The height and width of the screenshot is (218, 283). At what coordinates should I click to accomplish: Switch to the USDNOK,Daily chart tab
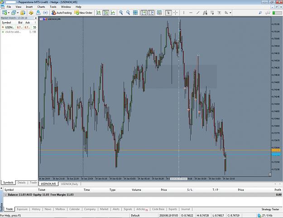pos(69,184)
